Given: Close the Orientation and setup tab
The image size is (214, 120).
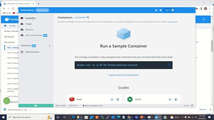Looking at the screenshot, I should [33, 4].
